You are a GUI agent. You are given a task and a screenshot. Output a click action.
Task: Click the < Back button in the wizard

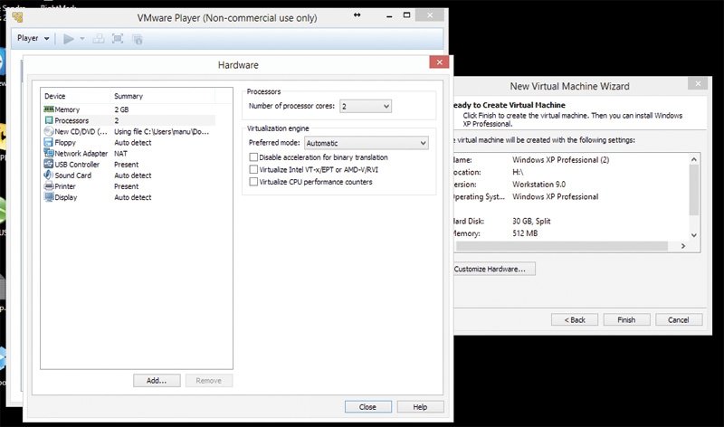pyautogui.click(x=575, y=320)
